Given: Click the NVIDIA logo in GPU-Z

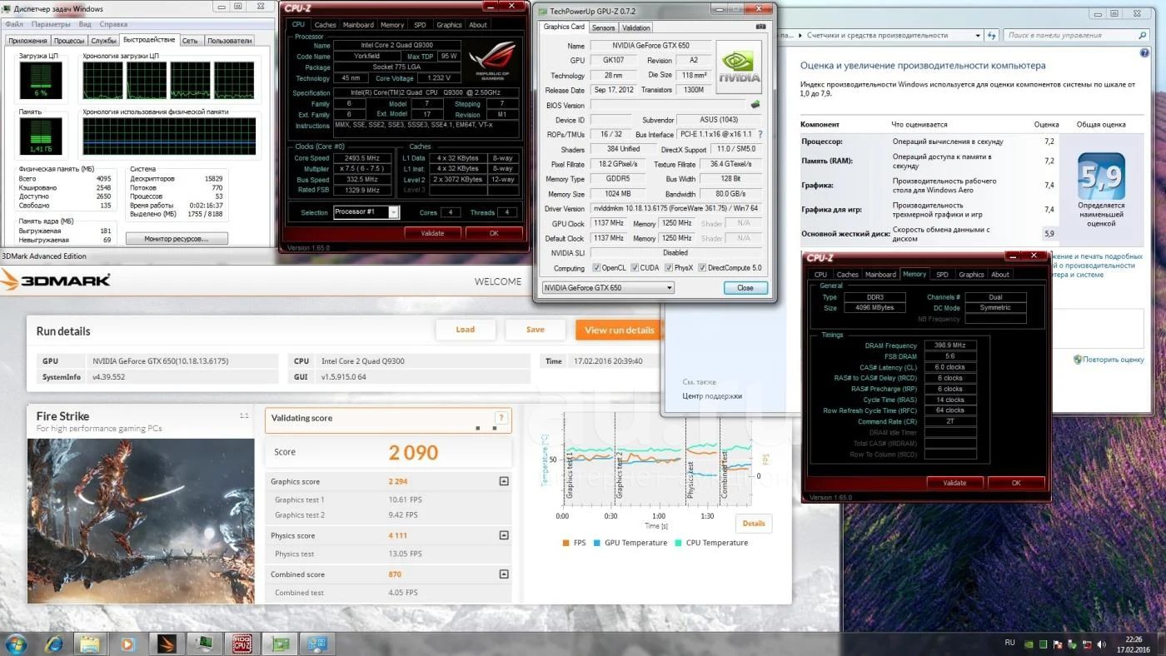Looking at the screenshot, I should pos(740,67).
